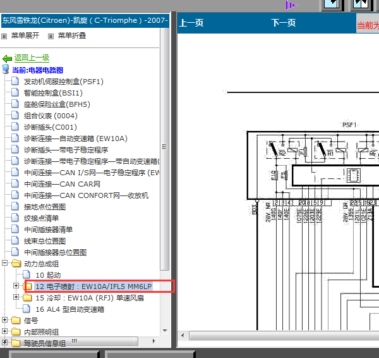Click the green back arrow icon
The height and width of the screenshot is (358, 379).
(7, 58)
